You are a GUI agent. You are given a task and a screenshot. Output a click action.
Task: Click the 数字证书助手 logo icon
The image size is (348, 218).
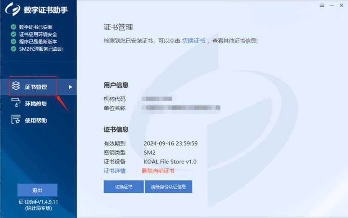click(13, 10)
